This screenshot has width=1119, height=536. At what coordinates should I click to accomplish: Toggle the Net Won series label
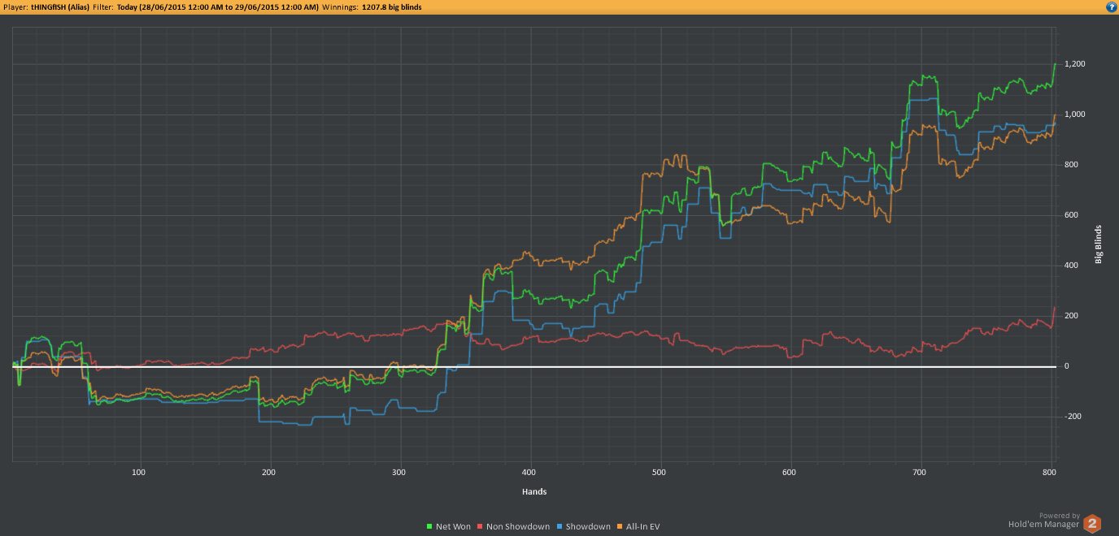pos(453,527)
